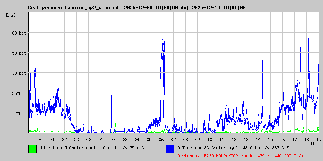The image size is (323, 161).
Task: Click the '50Mbit' y-axis label
Action: (19, 53)
